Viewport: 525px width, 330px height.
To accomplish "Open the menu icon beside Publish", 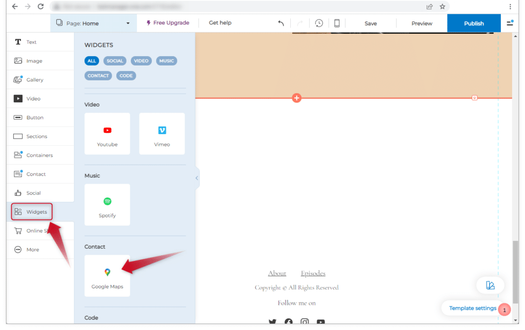I will click(x=510, y=23).
